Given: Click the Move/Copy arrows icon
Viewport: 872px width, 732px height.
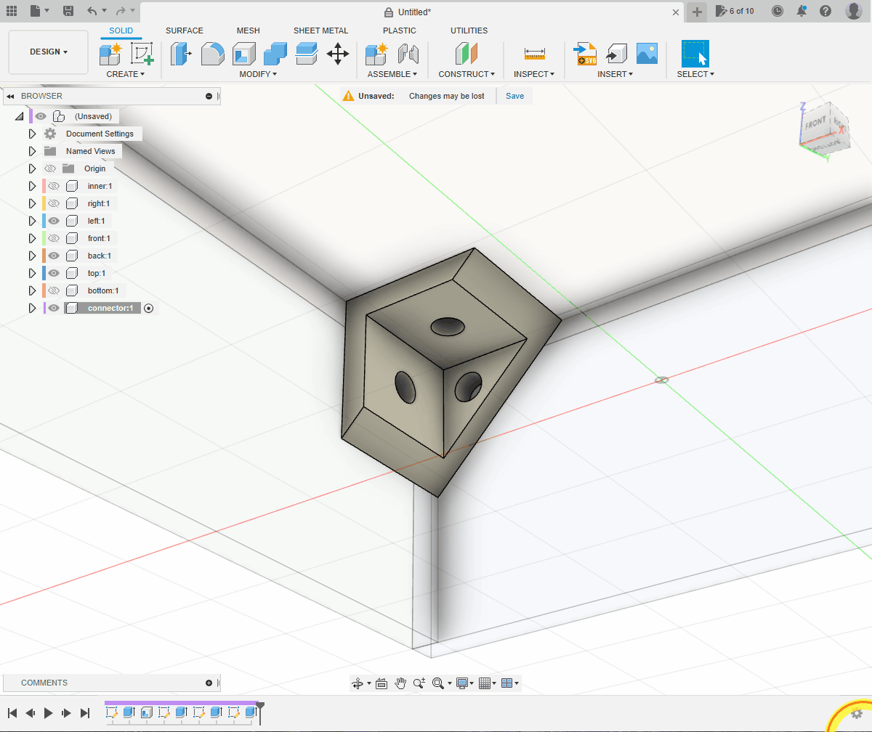Looking at the screenshot, I should (x=337, y=54).
